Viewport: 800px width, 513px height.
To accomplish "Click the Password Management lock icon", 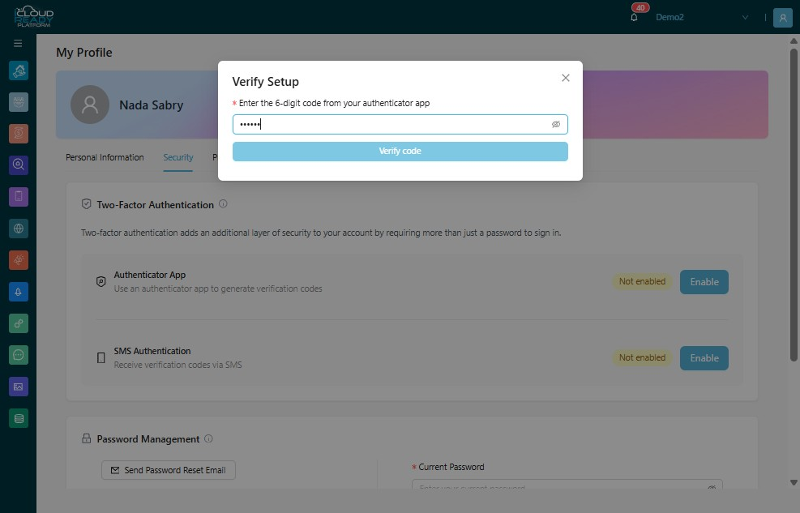I will click(86, 438).
